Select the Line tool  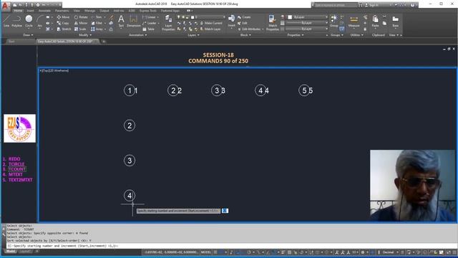point(6,21)
